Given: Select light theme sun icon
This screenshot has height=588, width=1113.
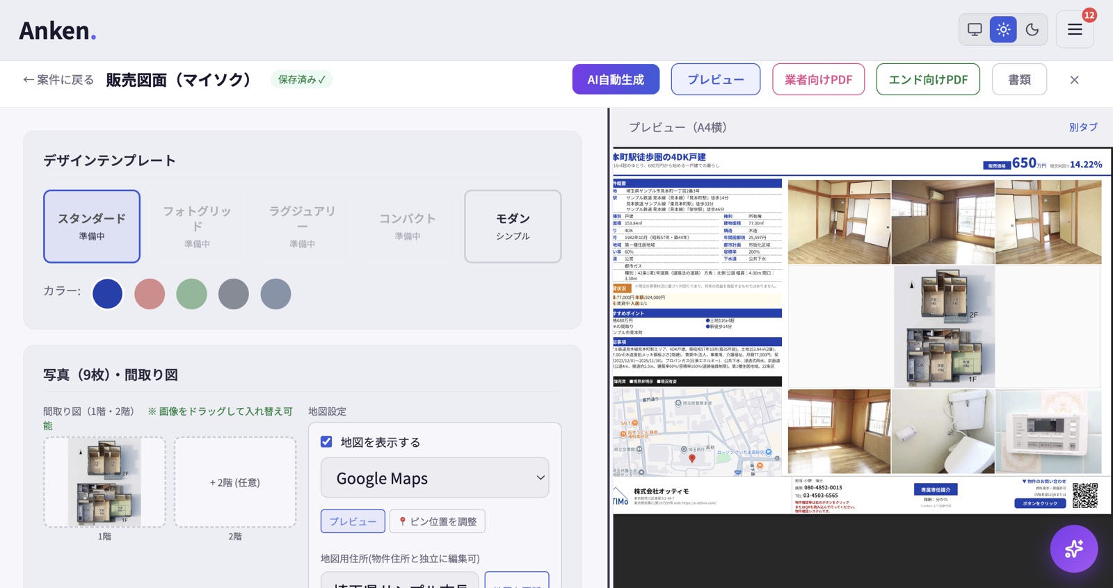Looking at the screenshot, I should tap(1003, 30).
